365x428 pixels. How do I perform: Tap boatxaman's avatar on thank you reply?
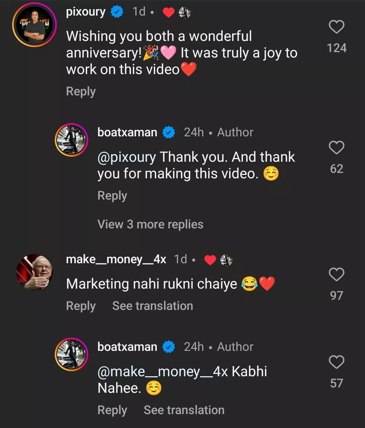pos(71,140)
